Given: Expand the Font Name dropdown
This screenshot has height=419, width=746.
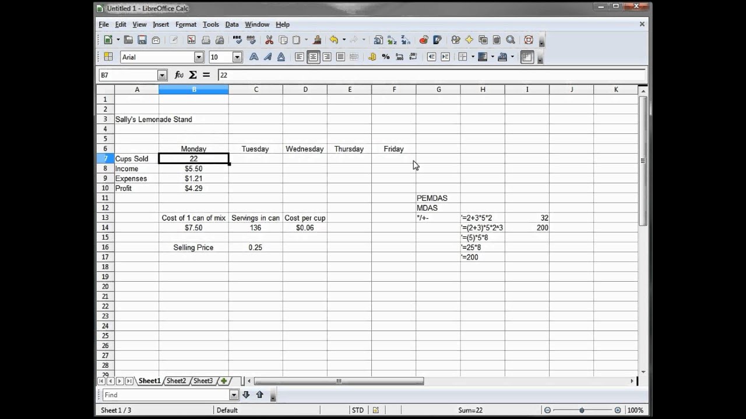Looking at the screenshot, I should tap(199, 57).
